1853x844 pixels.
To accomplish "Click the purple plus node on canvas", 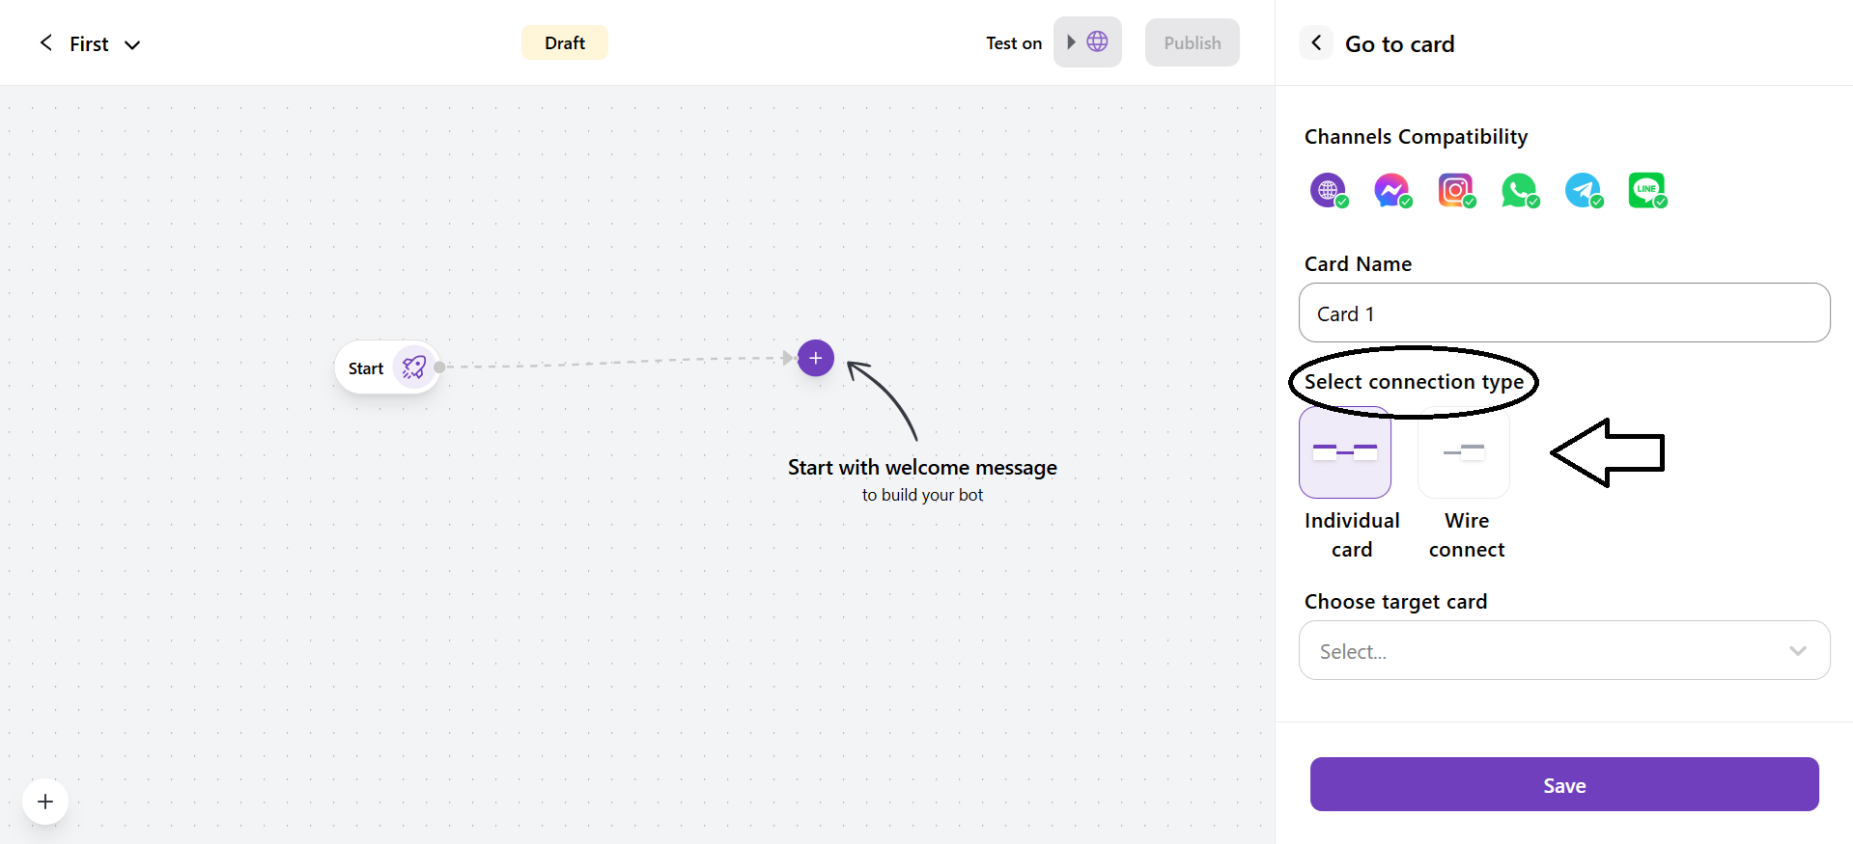I will (816, 358).
